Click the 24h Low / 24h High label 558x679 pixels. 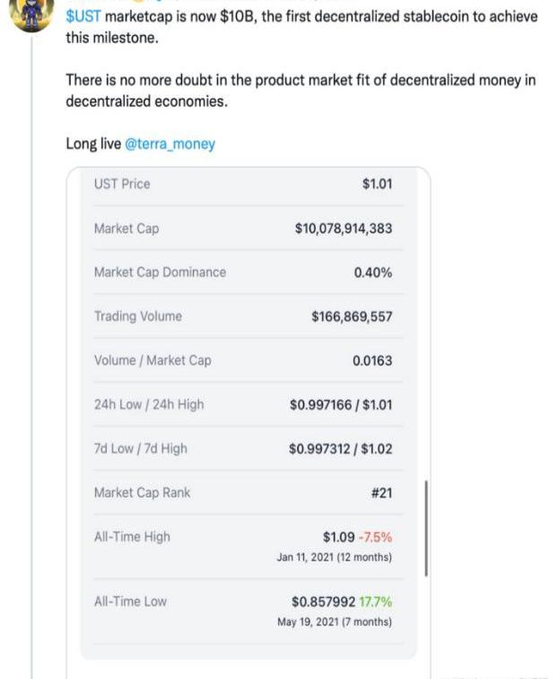point(149,404)
